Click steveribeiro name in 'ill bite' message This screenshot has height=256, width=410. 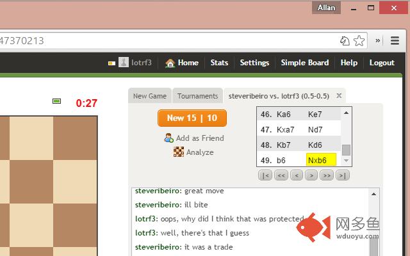[158, 205]
